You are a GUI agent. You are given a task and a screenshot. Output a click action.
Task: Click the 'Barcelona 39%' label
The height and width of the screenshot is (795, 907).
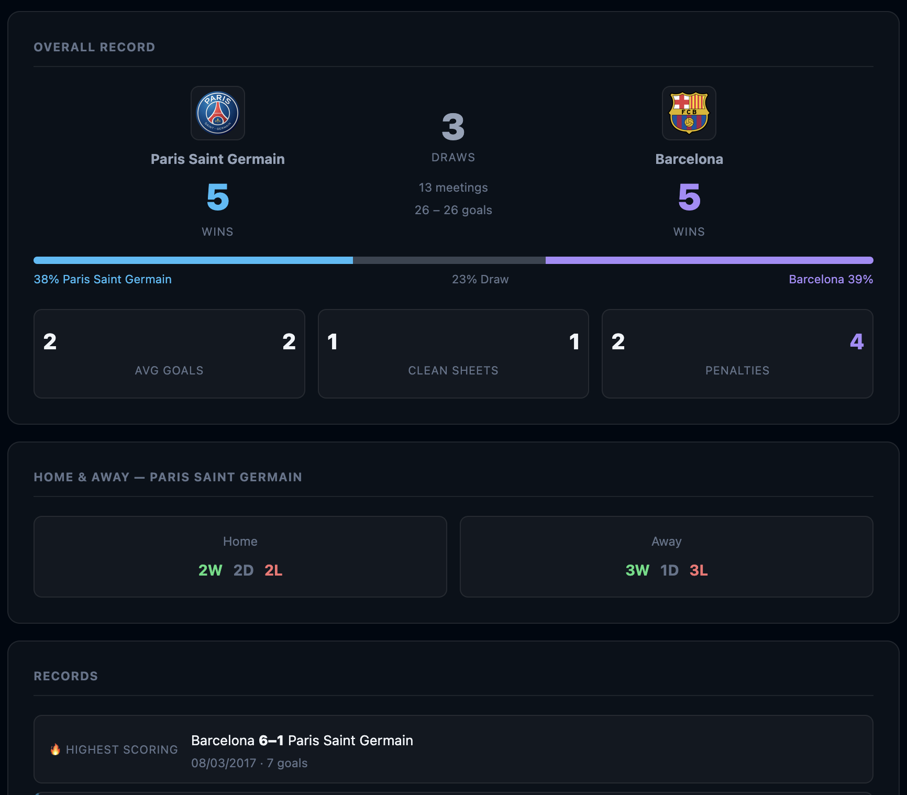point(831,279)
